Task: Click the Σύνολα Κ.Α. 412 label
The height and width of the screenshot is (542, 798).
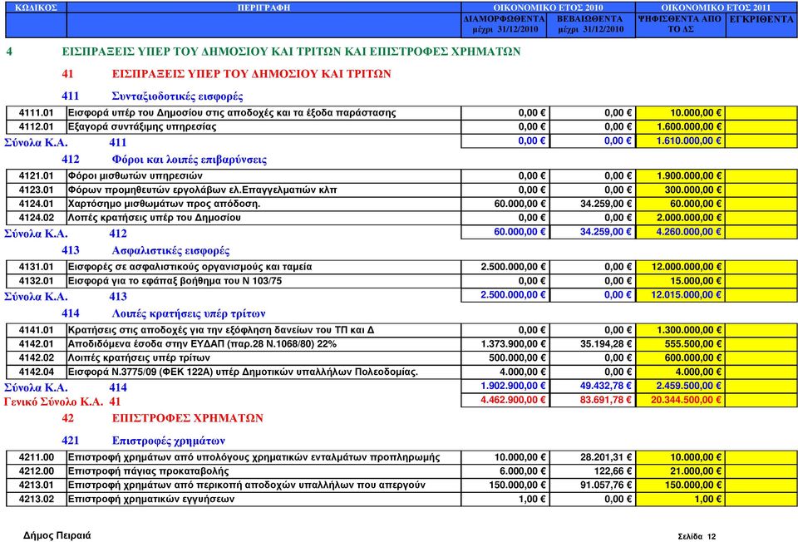Action: click(x=66, y=234)
